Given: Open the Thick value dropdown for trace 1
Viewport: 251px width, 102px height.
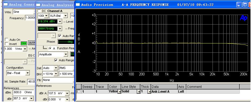Looking at the screenshot, I should coord(149,92).
